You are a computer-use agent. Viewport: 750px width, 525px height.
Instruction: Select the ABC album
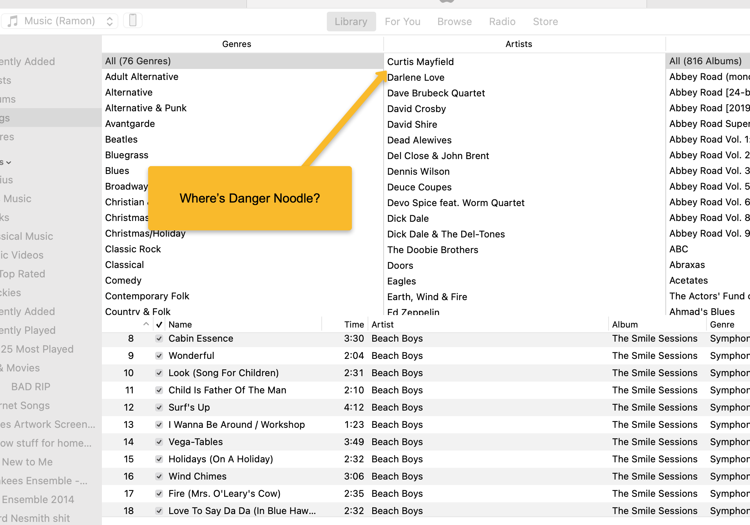(x=708, y=249)
